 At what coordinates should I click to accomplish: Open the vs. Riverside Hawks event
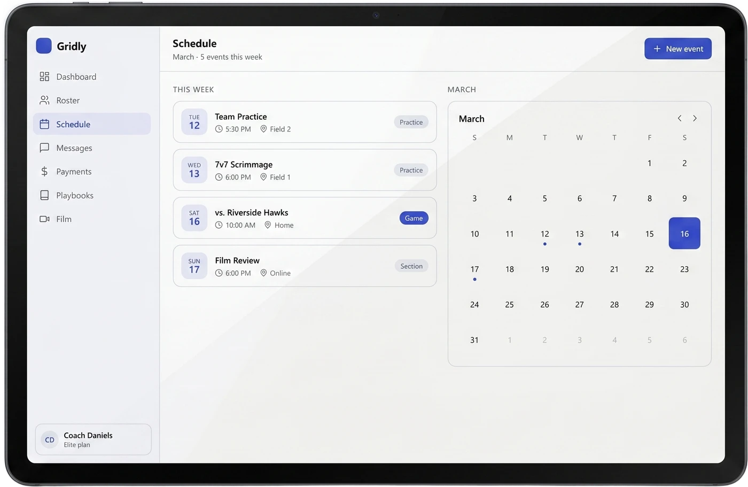[305, 218]
